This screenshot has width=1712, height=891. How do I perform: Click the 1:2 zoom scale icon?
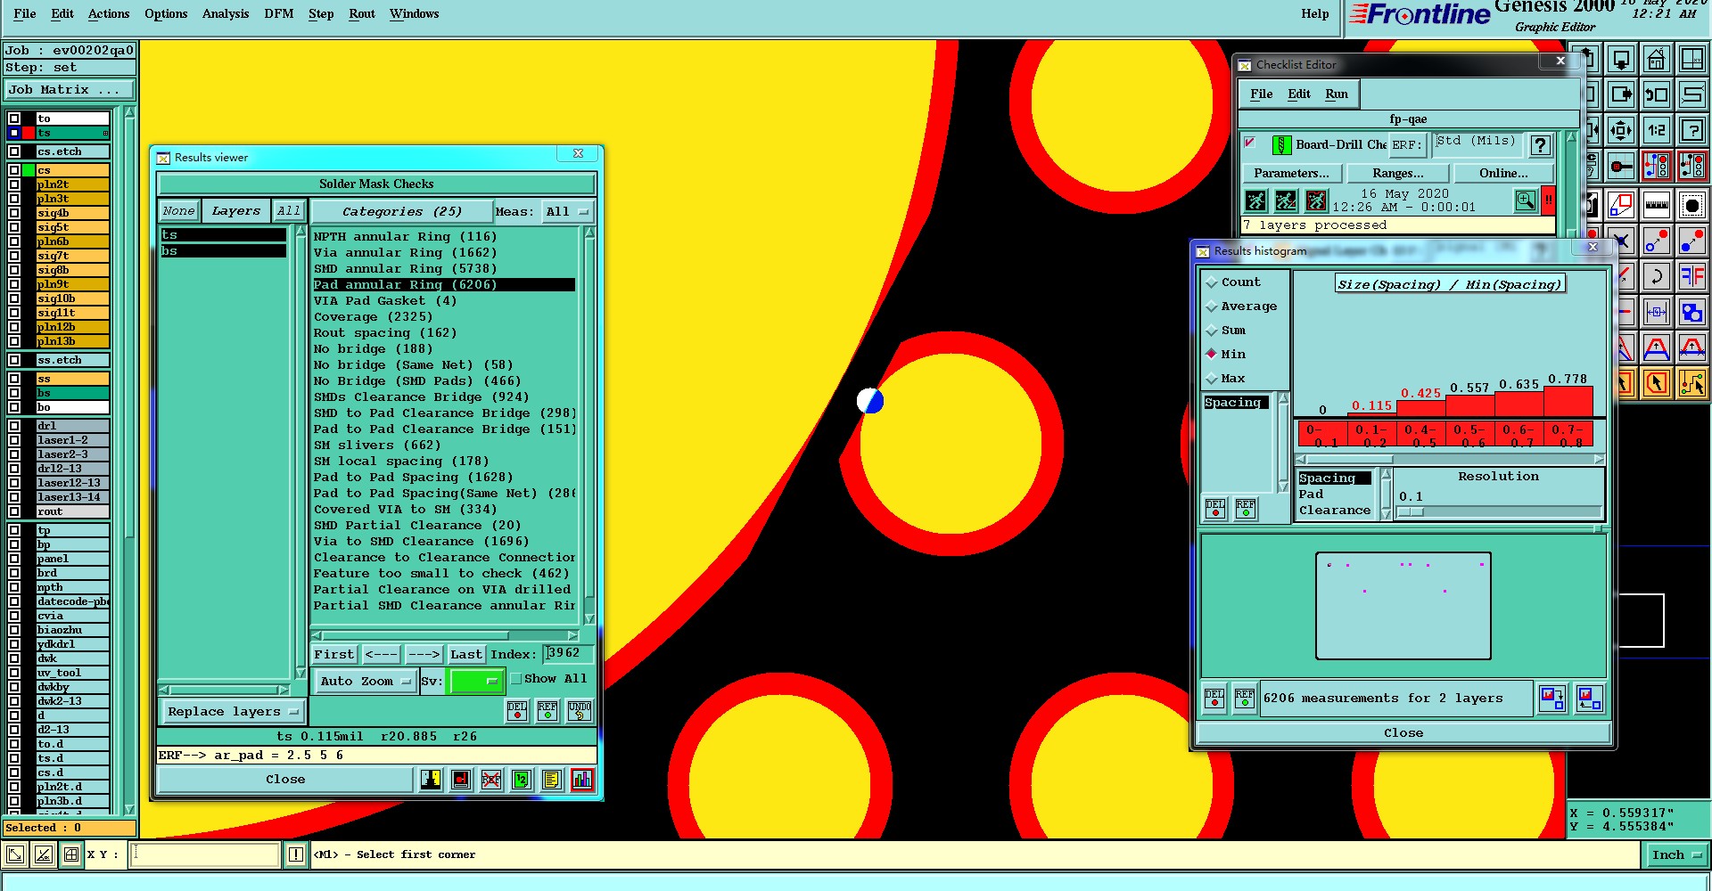(1656, 130)
